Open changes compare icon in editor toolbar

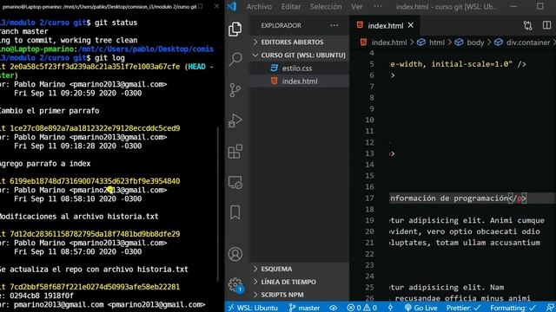(x=527, y=25)
